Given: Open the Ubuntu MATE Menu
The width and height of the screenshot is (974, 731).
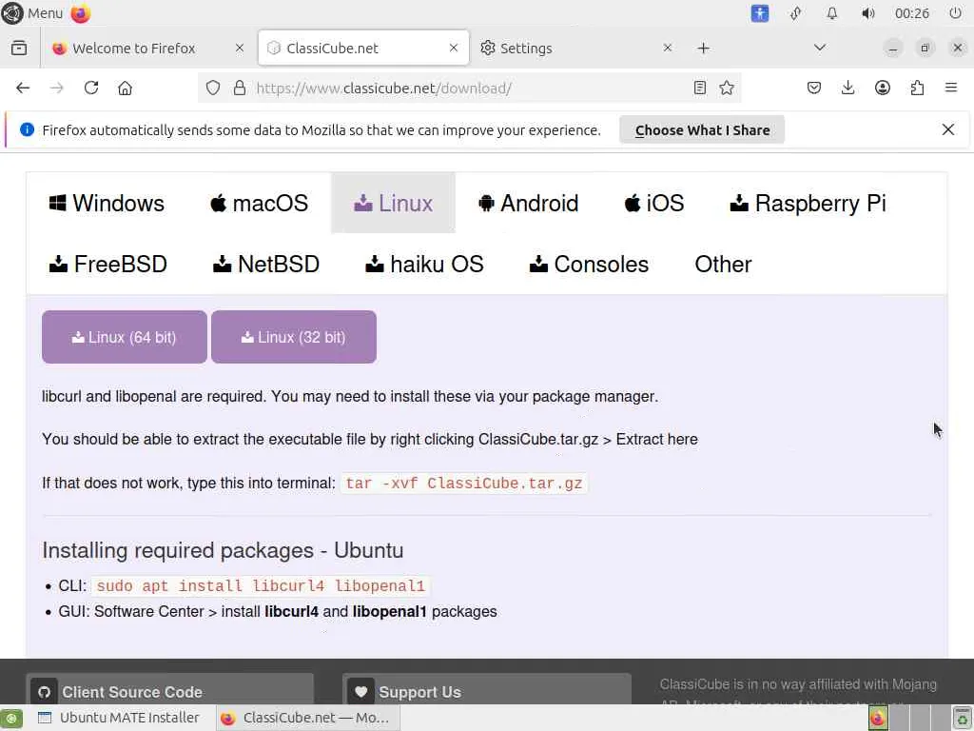Looking at the screenshot, I should click(x=32, y=13).
